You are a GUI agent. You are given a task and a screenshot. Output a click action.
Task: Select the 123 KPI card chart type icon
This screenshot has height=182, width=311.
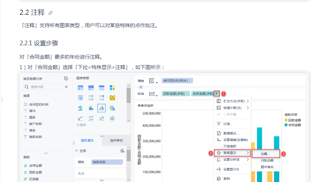pyautogui.click(x=80, y=98)
